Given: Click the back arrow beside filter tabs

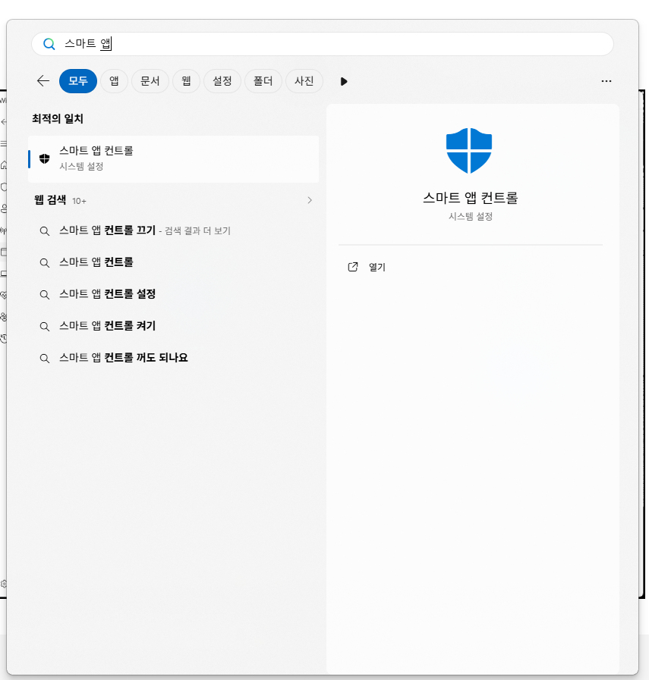Looking at the screenshot, I should (x=43, y=81).
